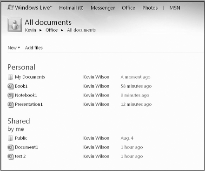Screen dimensions: 205x171
Task: Click Kevin Wilson next to Document1
Action: (96, 147)
